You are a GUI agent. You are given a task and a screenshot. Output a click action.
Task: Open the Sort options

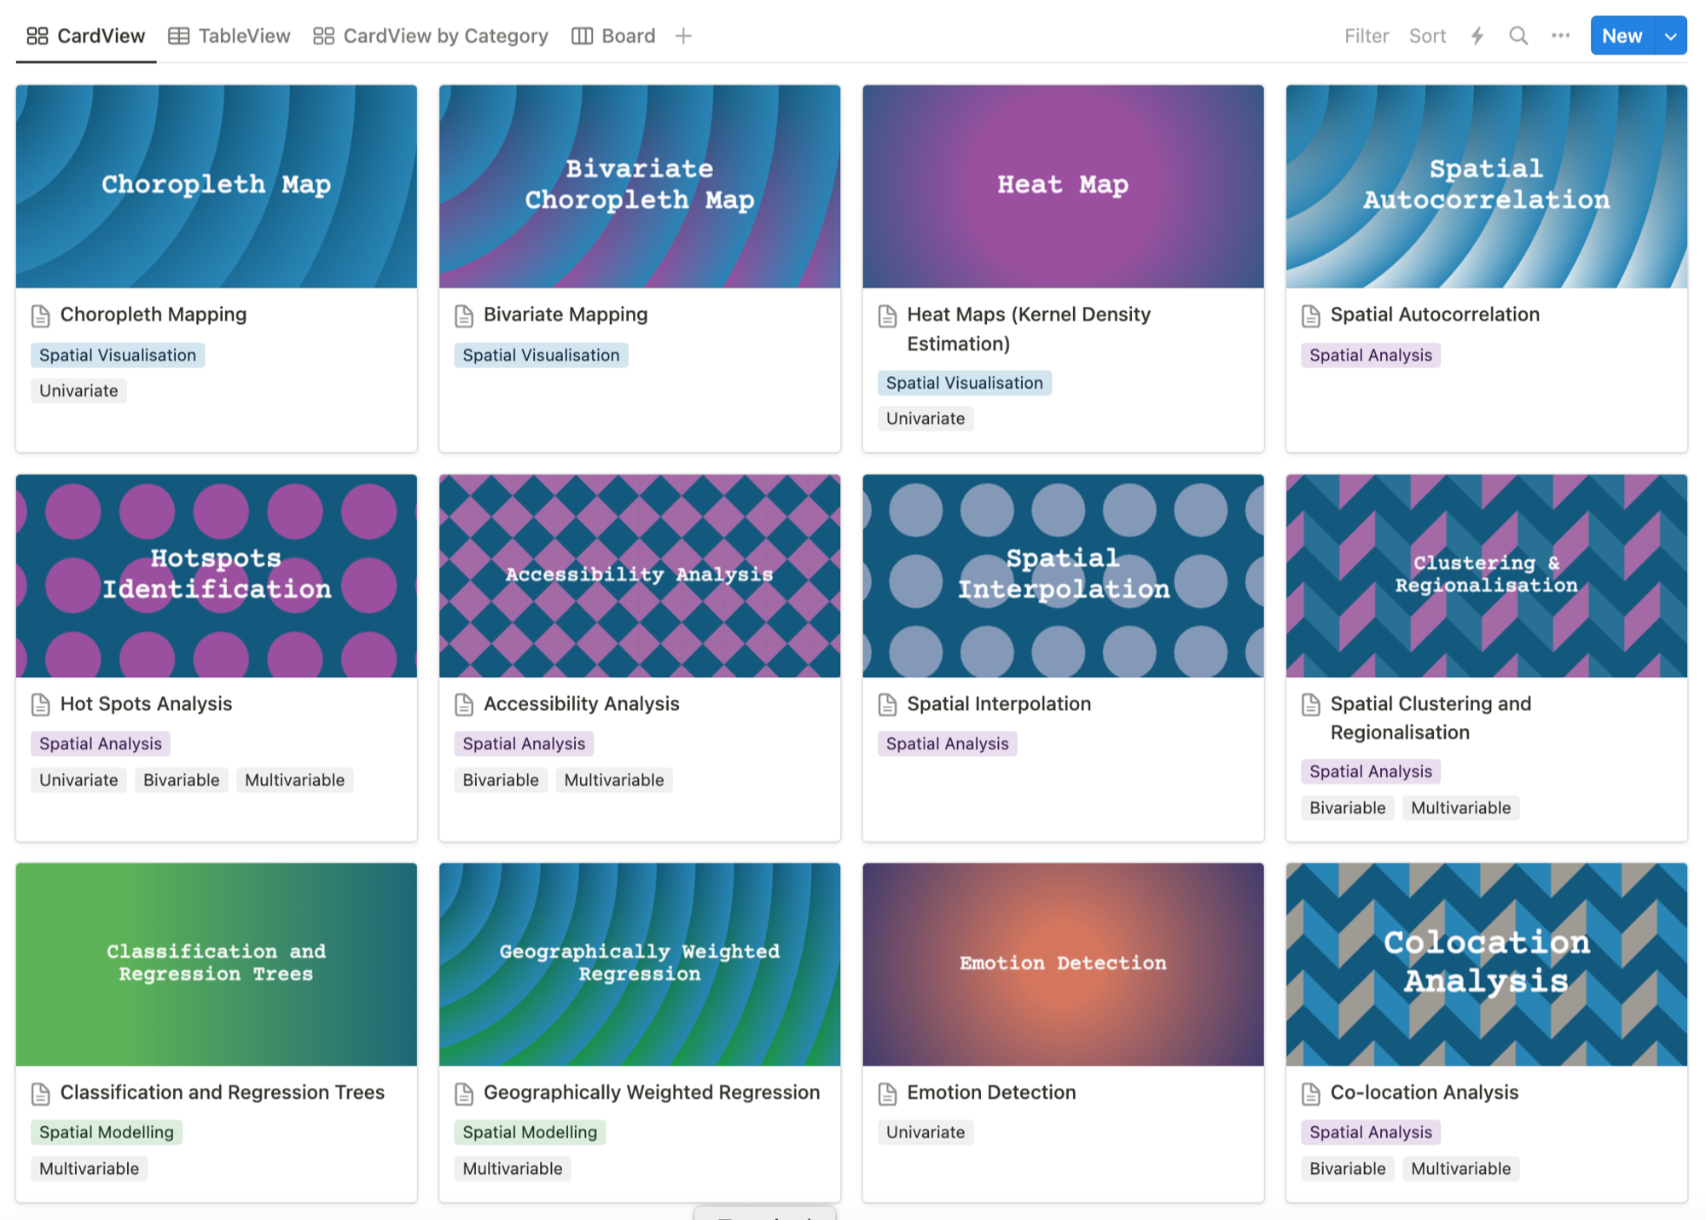point(1427,36)
